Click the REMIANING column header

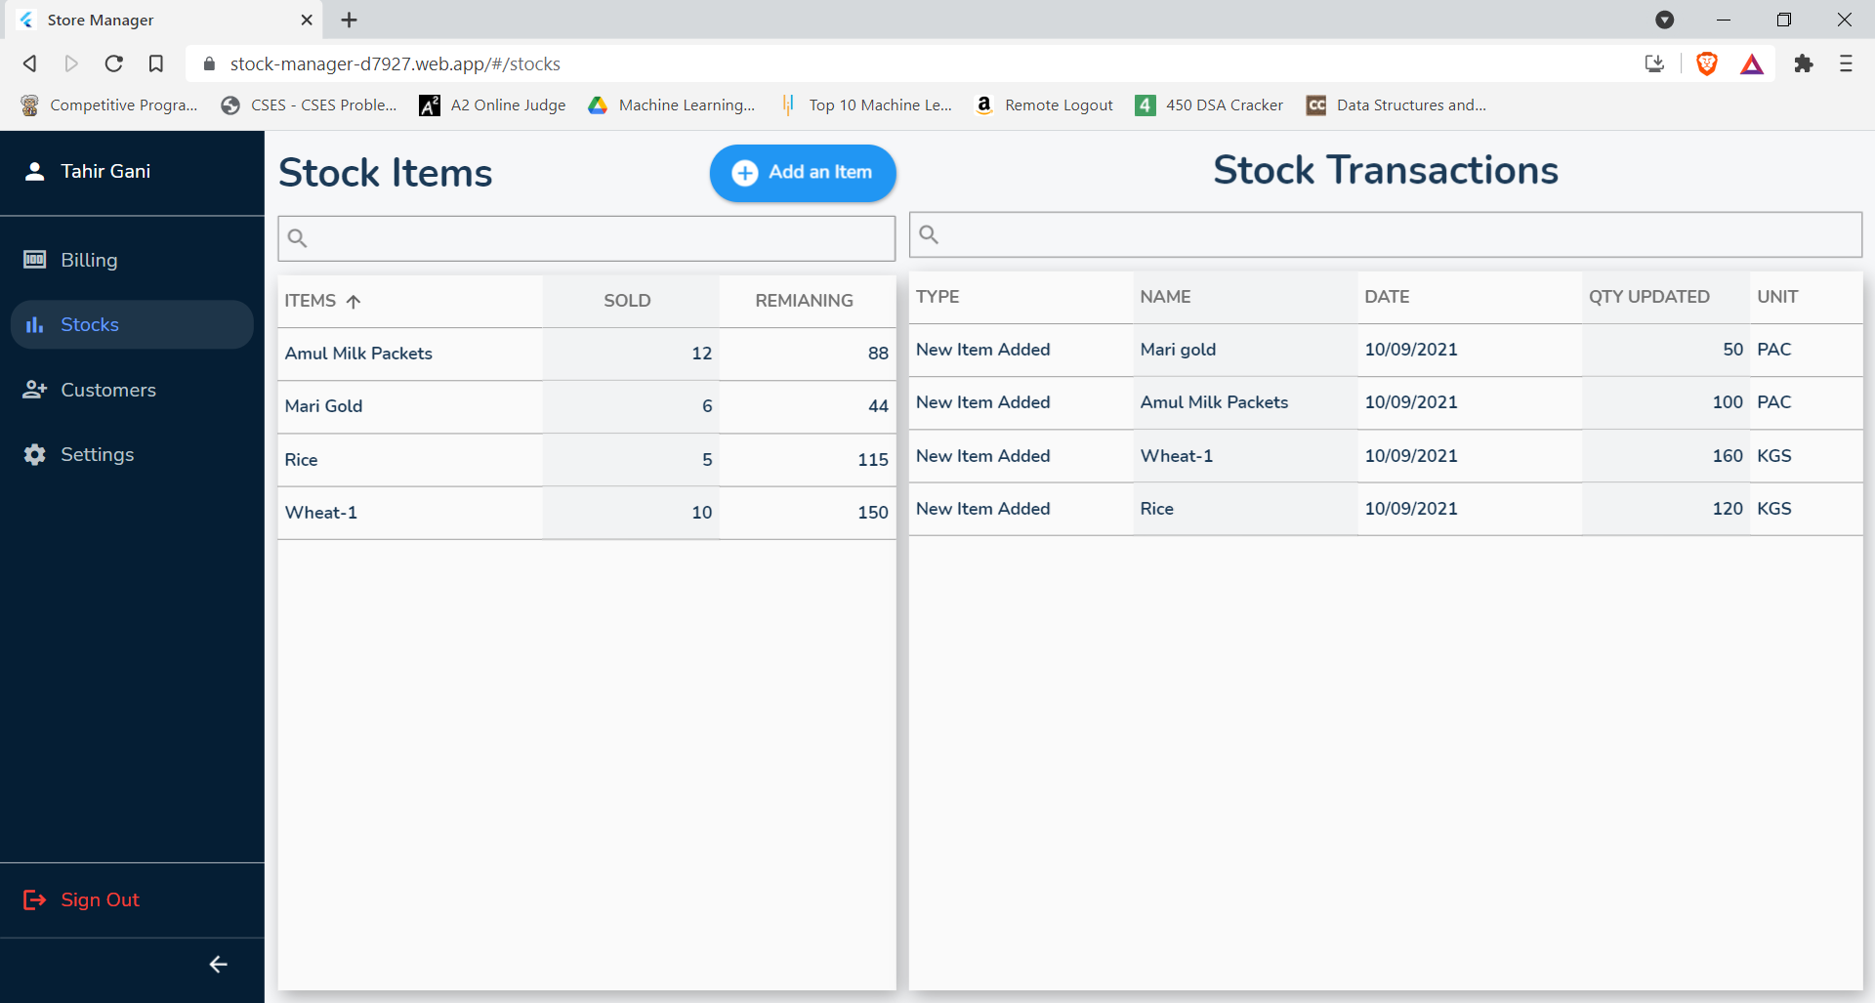point(804,301)
